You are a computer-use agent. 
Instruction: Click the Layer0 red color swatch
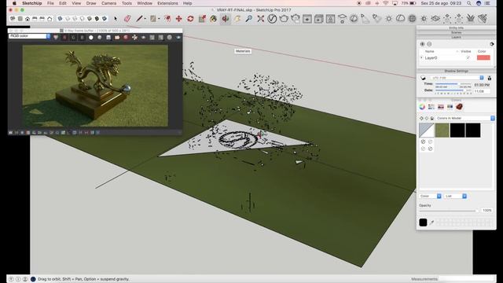tap(483, 57)
